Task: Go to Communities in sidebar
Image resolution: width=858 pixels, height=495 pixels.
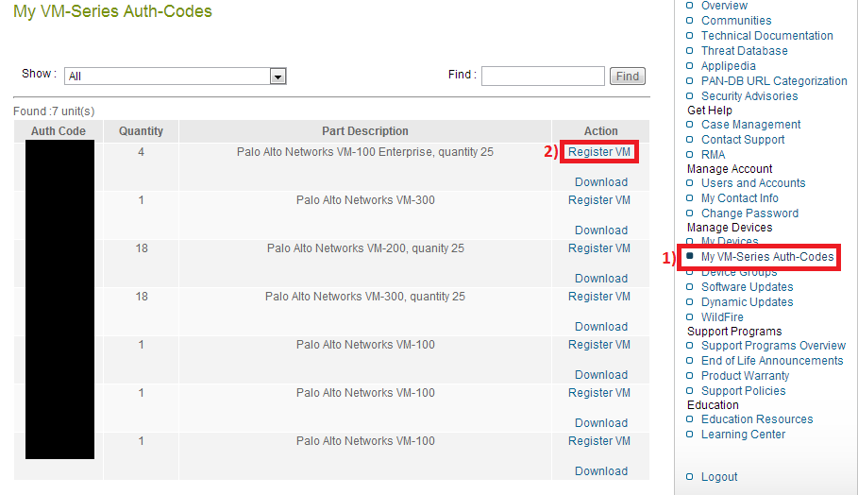Action: 736,20
